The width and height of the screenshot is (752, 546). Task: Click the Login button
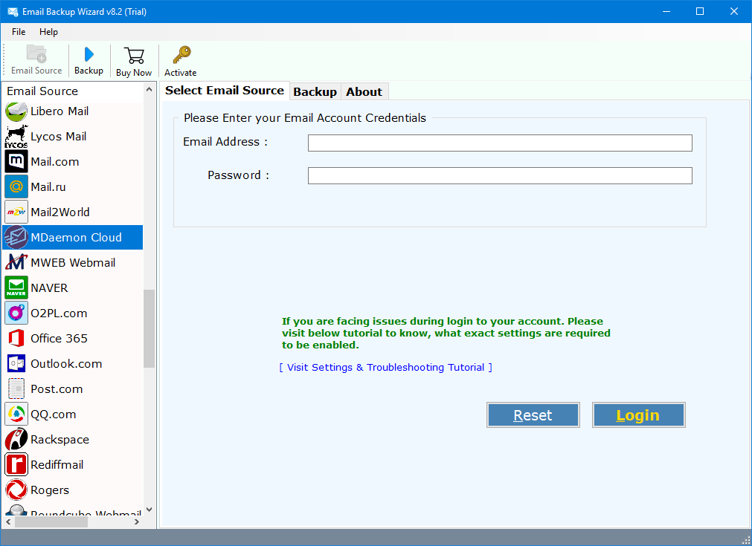[x=638, y=415]
